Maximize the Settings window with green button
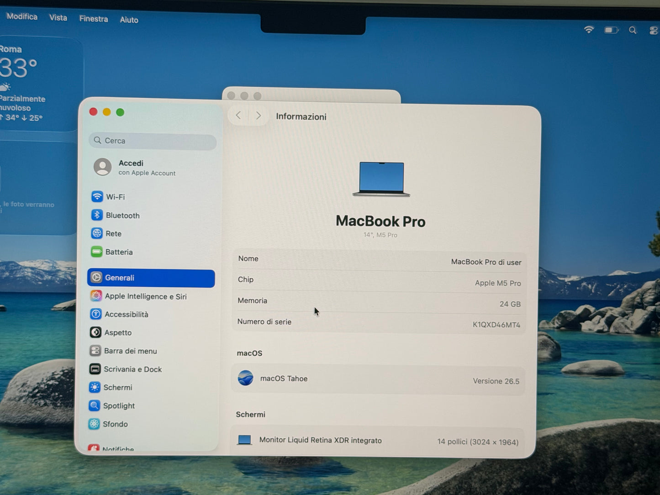 120,112
